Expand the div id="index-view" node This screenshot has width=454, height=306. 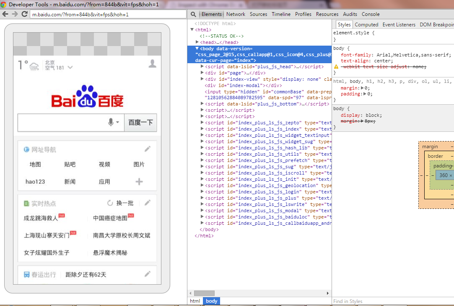202,79
